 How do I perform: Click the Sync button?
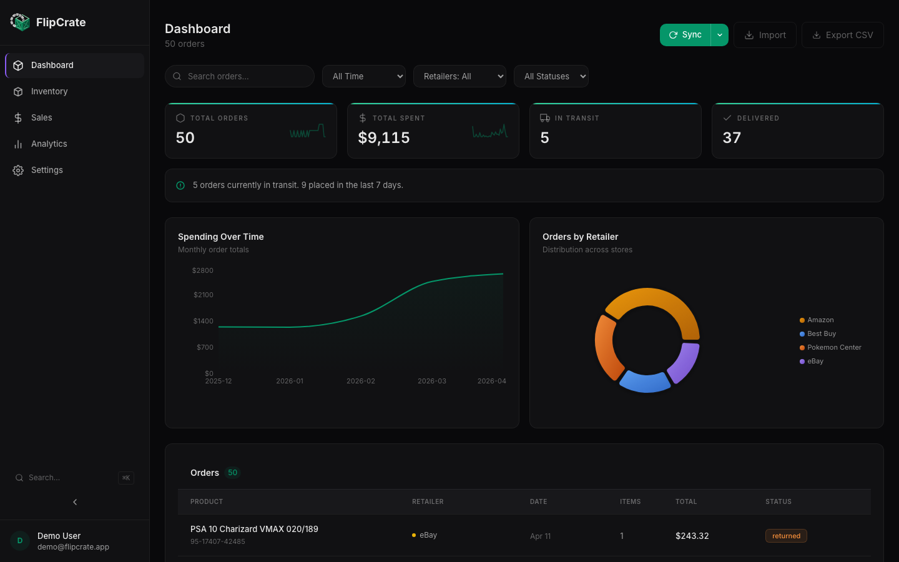pos(687,35)
